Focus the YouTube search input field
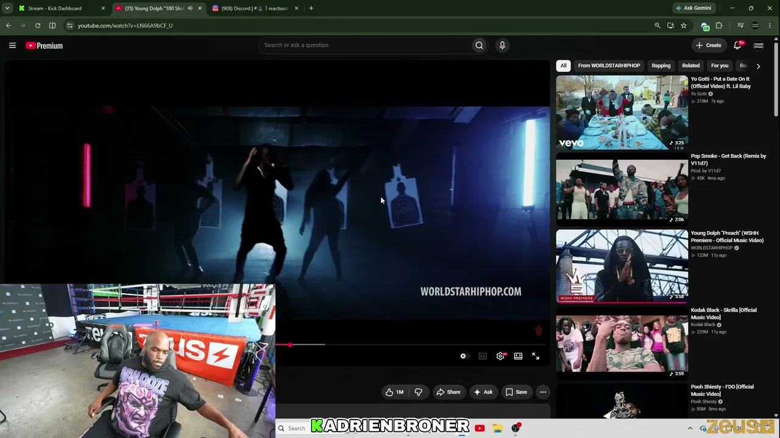The width and height of the screenshot is (780, 438). click(366, 45)
